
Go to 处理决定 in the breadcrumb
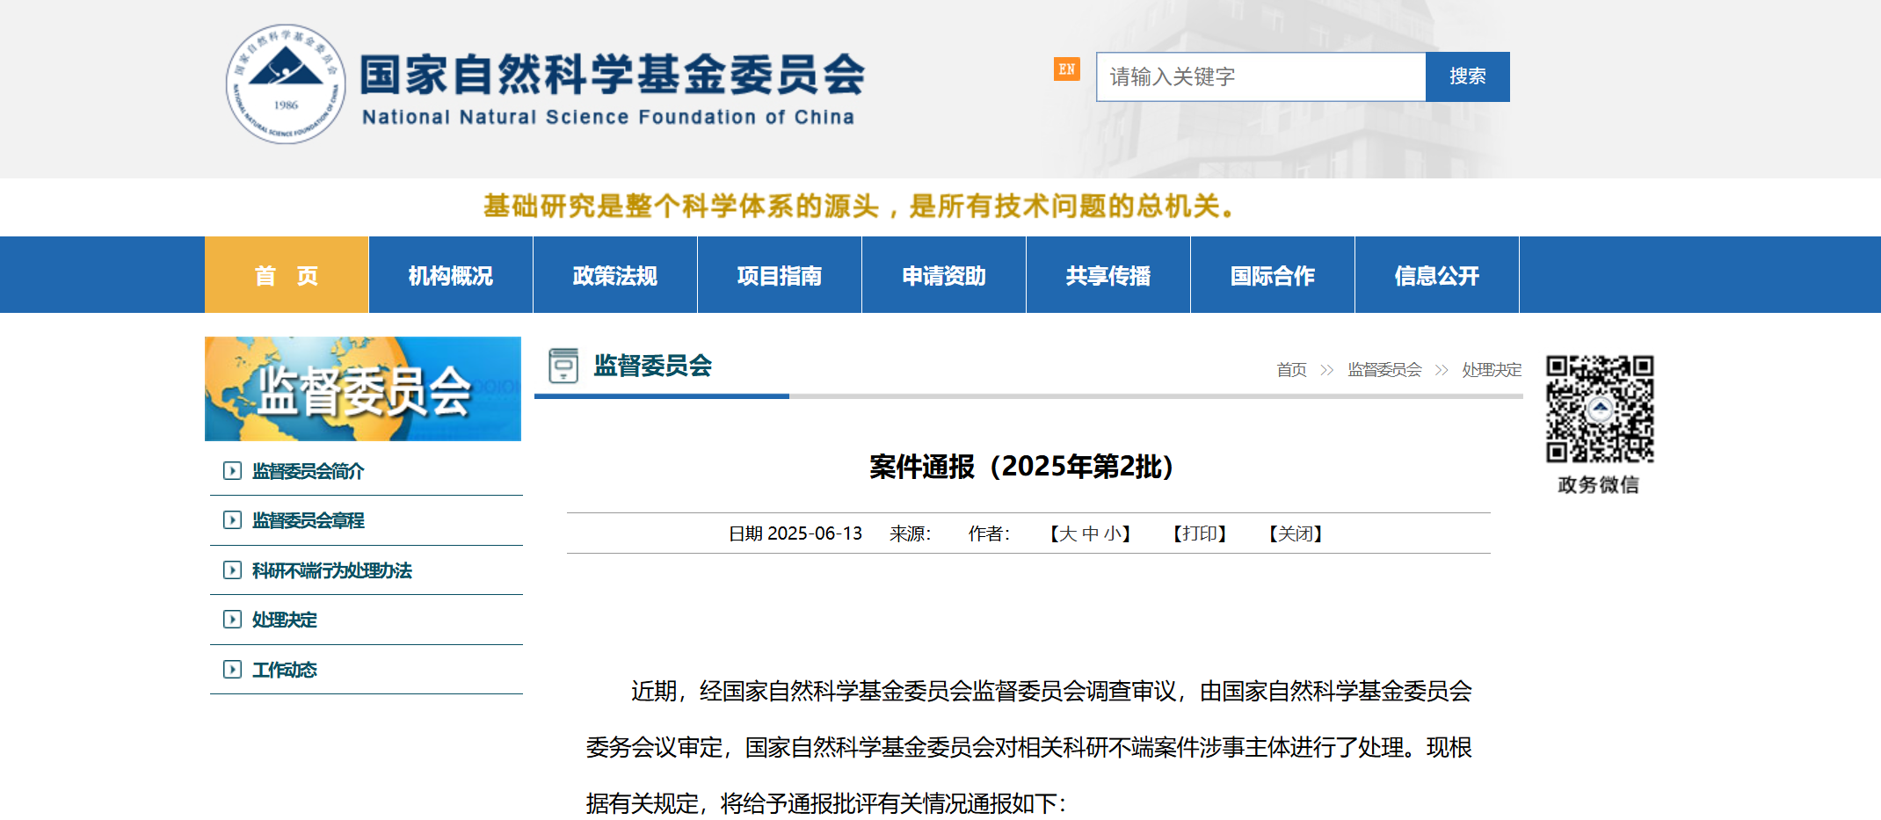pyautogui.click(x=1492, y=370)
